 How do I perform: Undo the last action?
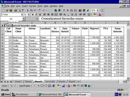pos(44,10)
